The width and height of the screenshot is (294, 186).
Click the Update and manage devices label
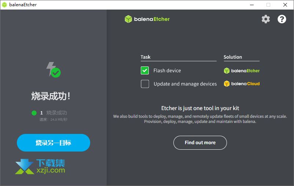[185, 84]
